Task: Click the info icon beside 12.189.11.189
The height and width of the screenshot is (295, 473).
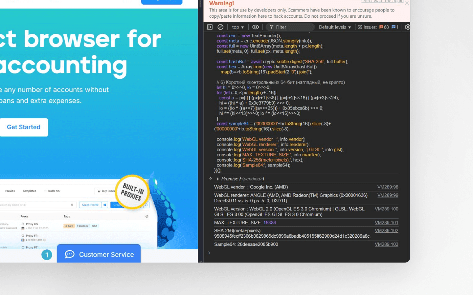Action: (44, 240)
